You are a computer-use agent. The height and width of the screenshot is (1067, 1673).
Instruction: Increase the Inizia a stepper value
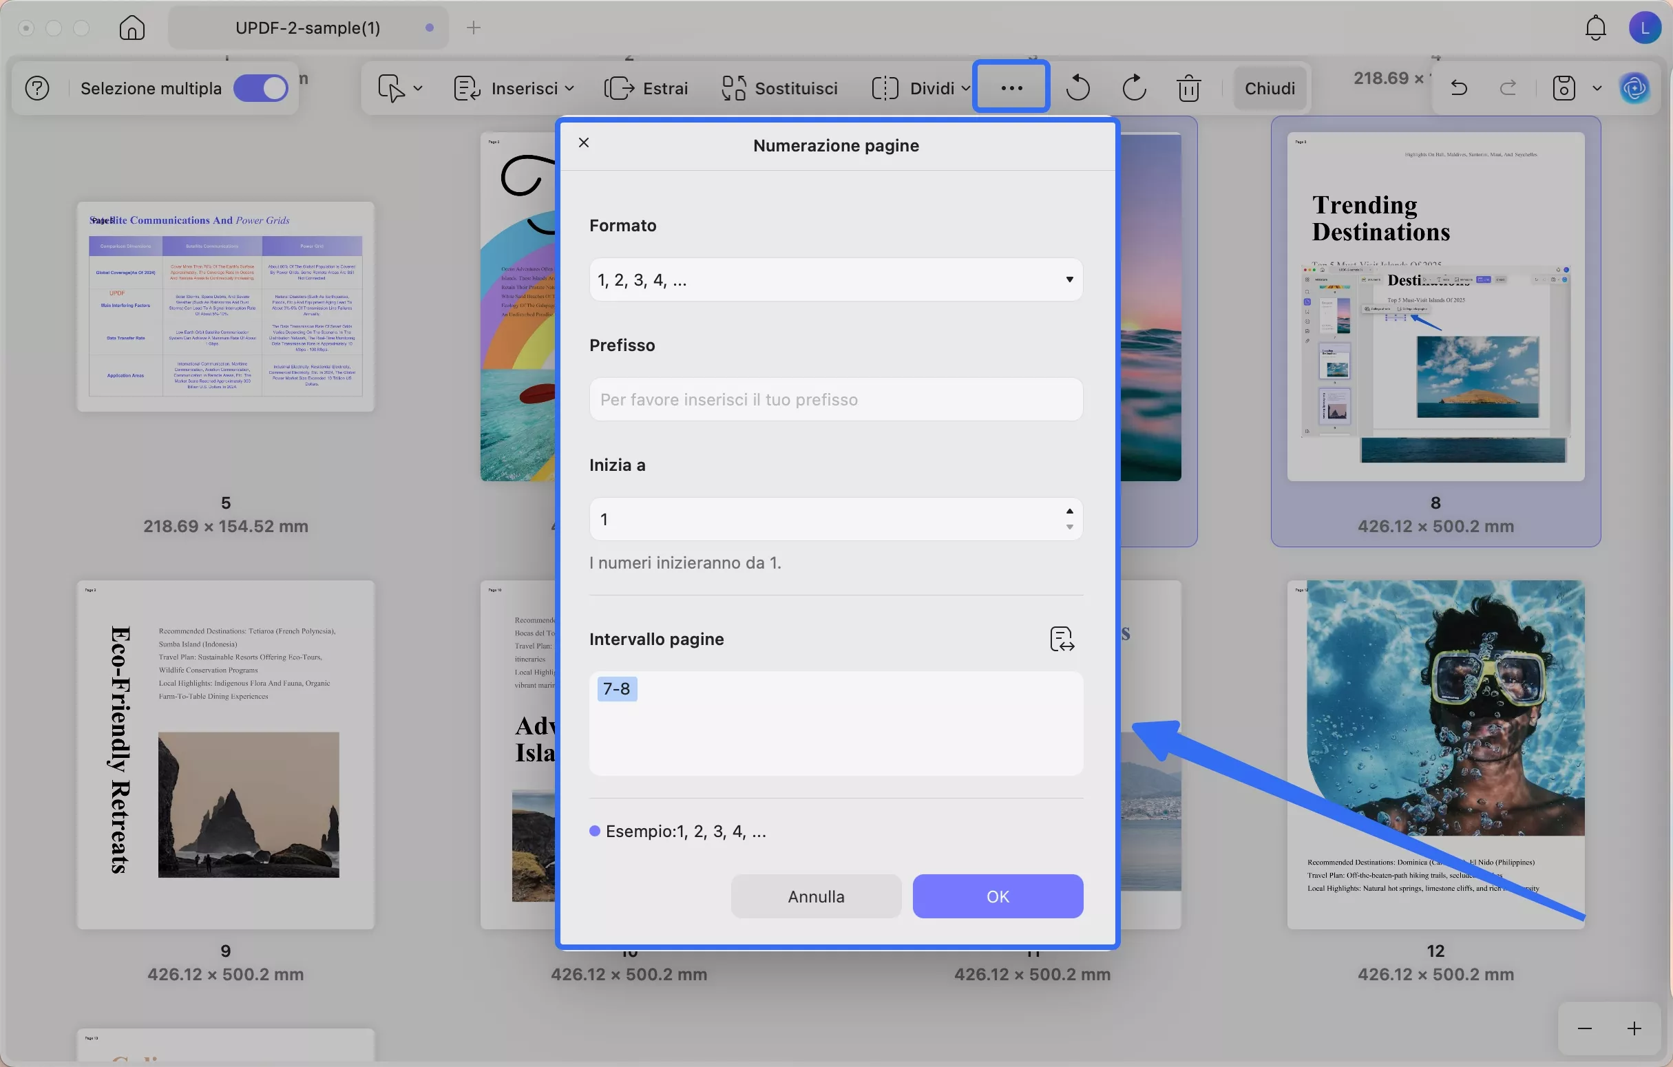click(x=1069, y=511)
